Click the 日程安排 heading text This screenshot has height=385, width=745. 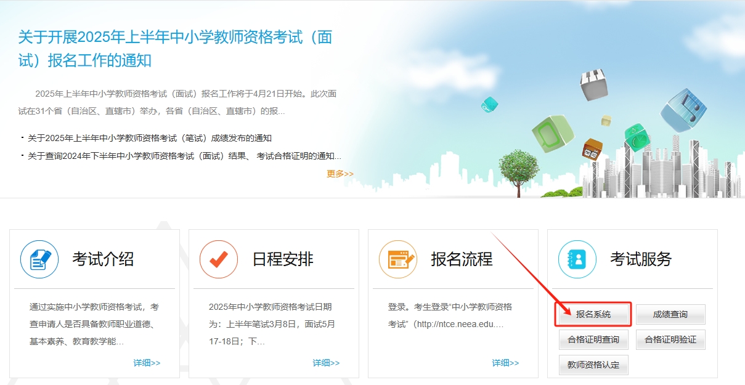[x=283, y=259]
